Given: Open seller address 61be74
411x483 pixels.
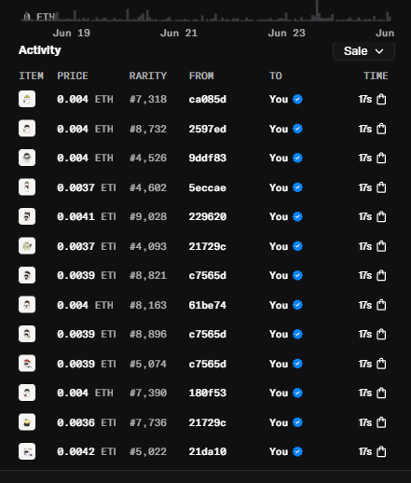Looking at the screenshot, I should (x=208, y=305).
